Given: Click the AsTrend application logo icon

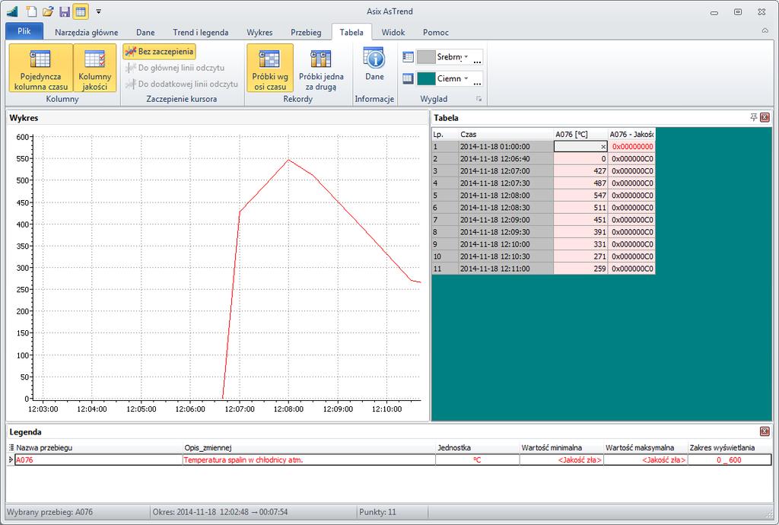Looking at the screenshot, I should pos(12,11).
